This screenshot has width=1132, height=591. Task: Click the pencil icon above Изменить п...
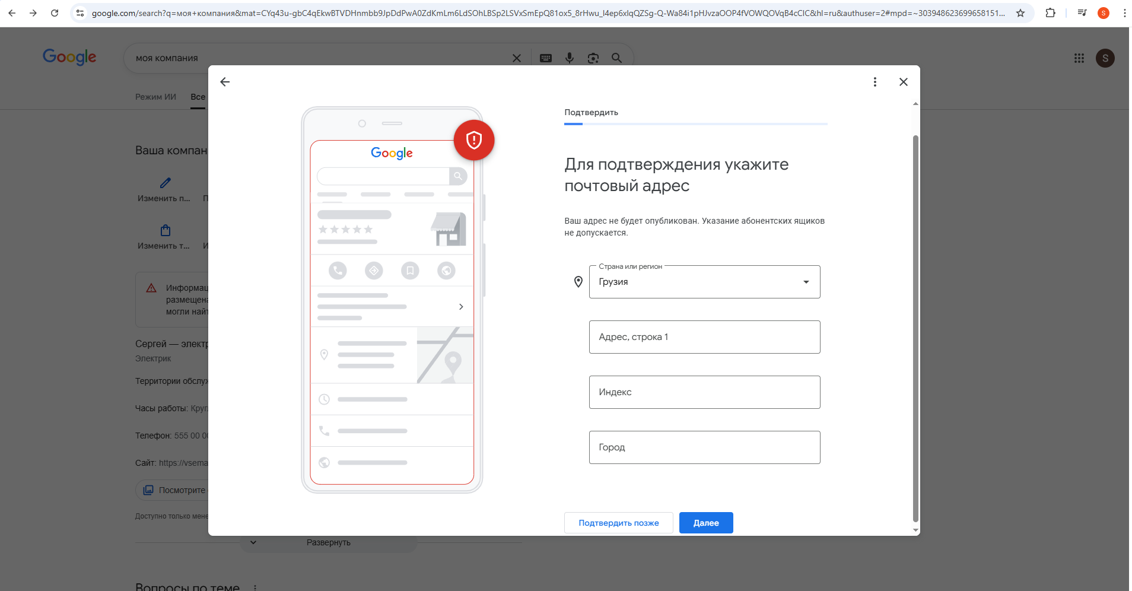tap(166, 183)
